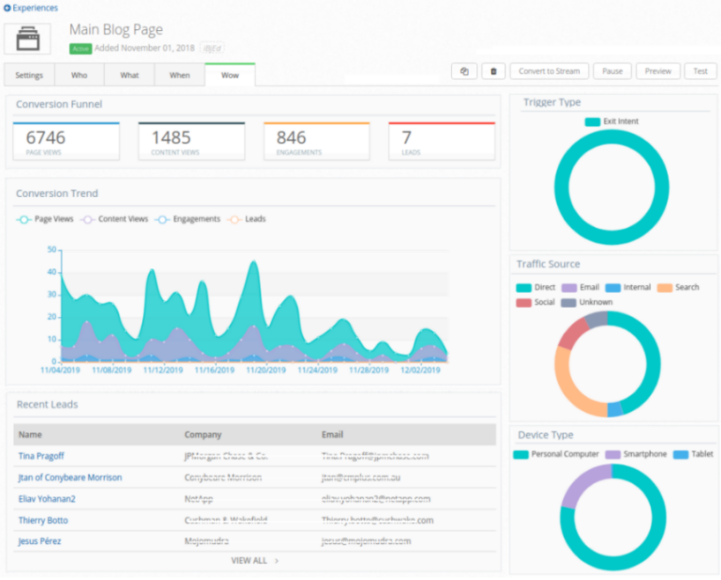
Task: Click the 11/20/2019 x-axis date label
Action: (x=266, y=371)
